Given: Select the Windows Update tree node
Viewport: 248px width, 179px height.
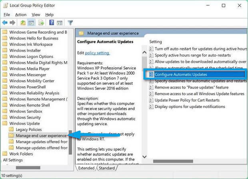Looking at the screenshot, I should (24, 123).
